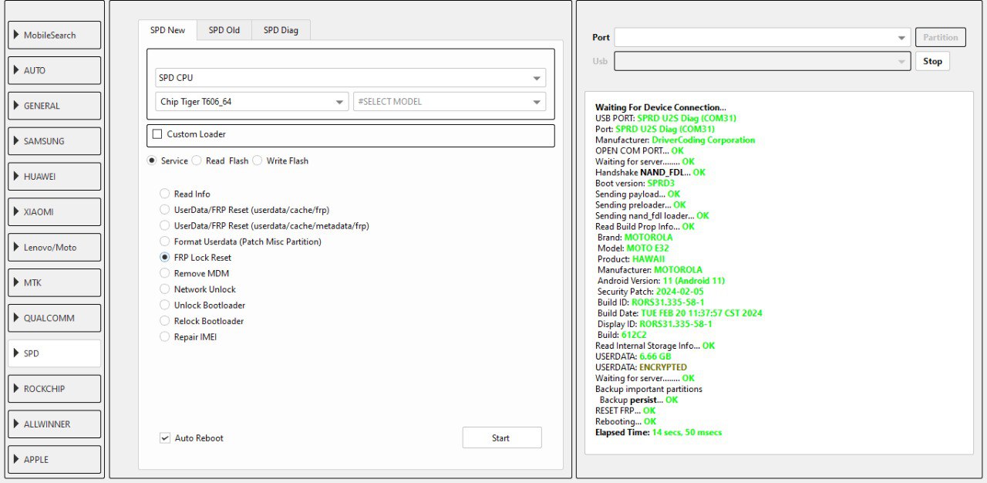Viewport: 987px width, 483px height.
Task: Select the Write Flash radio button
Action: (280, 160)
